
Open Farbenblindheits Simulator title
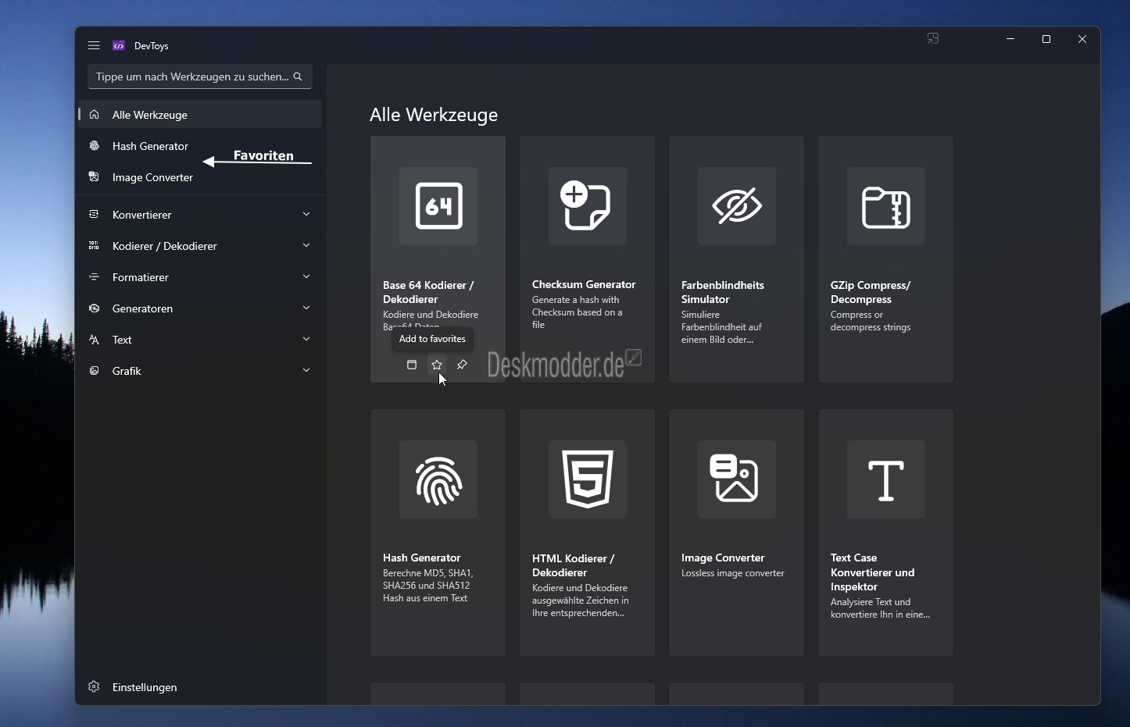(x=723, y=292)
